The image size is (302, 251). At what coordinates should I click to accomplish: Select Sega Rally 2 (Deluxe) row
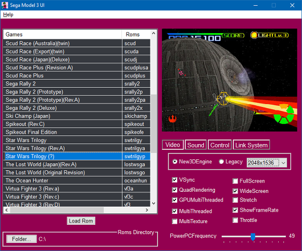77,108
